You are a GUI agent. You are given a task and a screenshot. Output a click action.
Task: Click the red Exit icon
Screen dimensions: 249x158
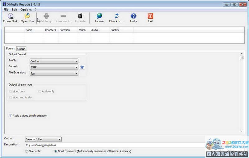coord(150,16)
